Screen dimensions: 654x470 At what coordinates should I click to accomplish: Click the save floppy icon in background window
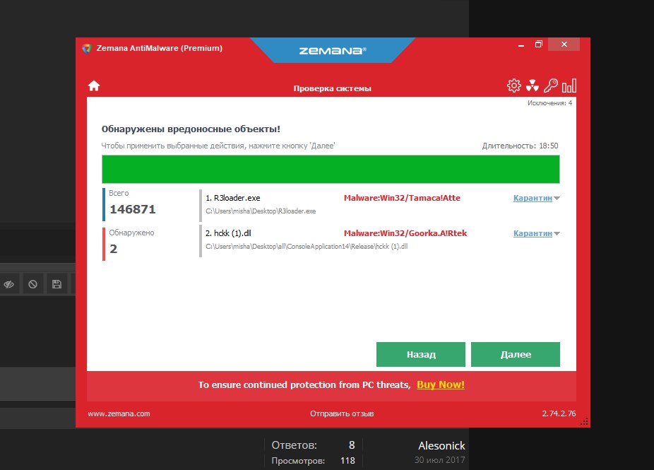pos(57,284)
